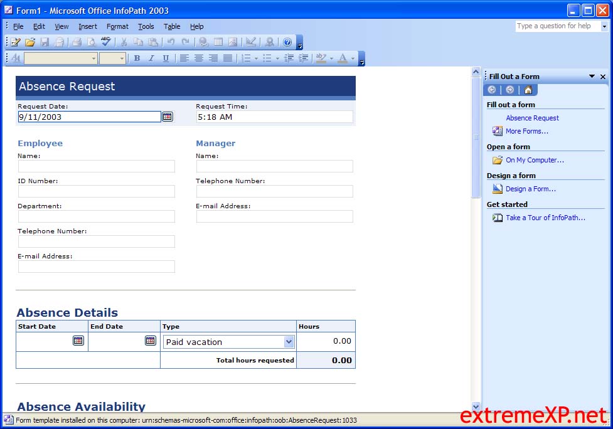Click the Paste clipboard icon
Viewport: 613px width, 429px height.
pyautogui.click(x=153, y=42)
